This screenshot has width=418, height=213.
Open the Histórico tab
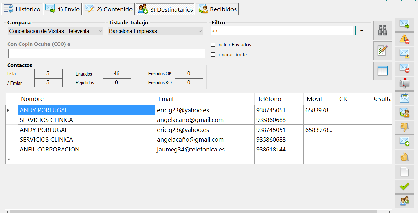(22, 9)
